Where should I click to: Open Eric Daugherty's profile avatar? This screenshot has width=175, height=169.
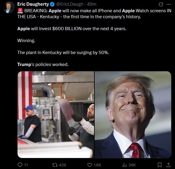(9, 7)
